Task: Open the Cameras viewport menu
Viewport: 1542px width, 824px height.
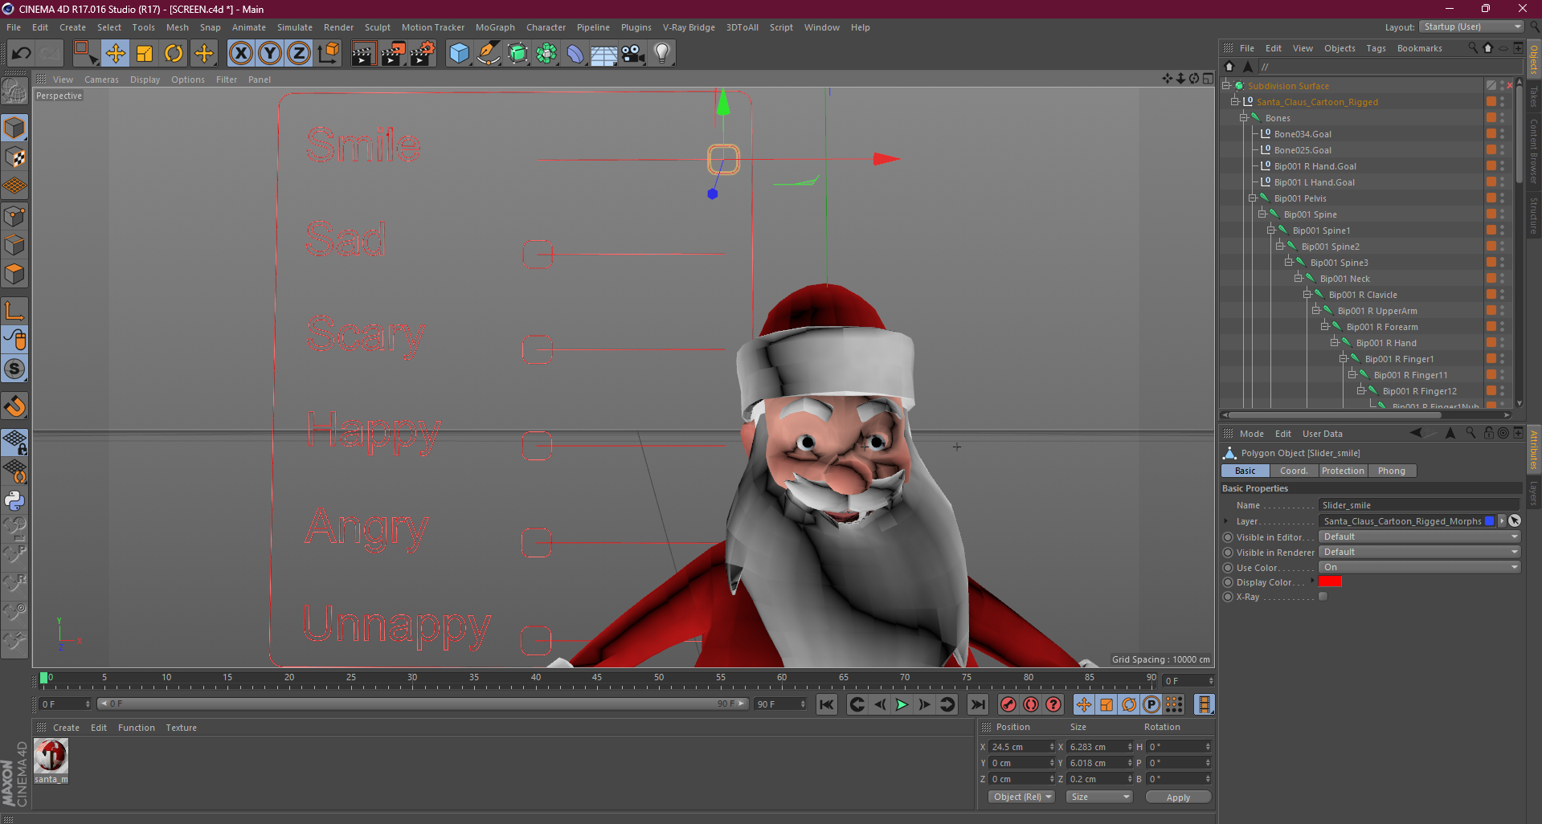Action: tap(101, 80)
